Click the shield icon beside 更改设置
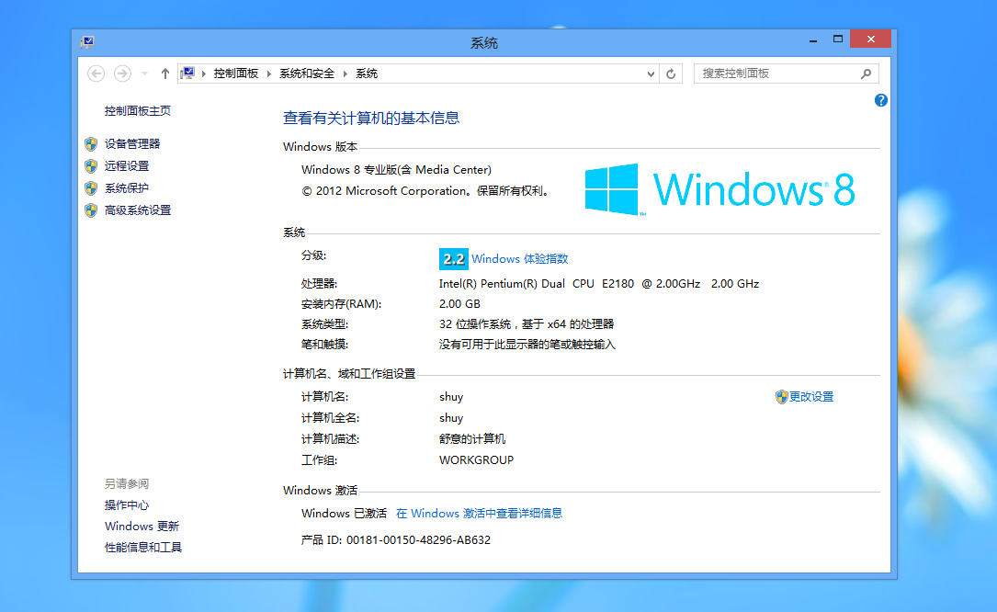This screenshot has width=997, height=612. [781, 397]
